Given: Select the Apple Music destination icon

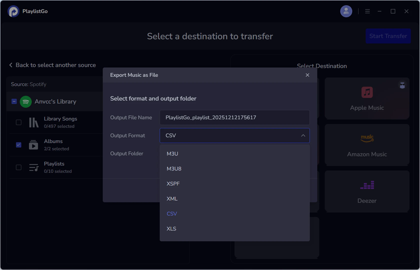Looking at the screenshot, I should click(367, 92).
